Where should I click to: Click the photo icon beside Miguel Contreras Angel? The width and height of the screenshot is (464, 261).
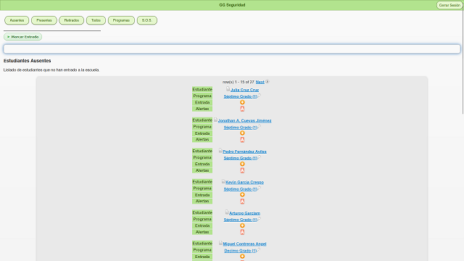(x=220, y=243)
